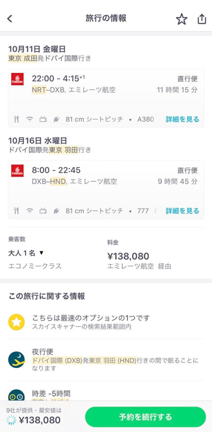The image size is (212, 432).
Task: Tap the yellow star fastest option badge
Action: click(16, 322)
